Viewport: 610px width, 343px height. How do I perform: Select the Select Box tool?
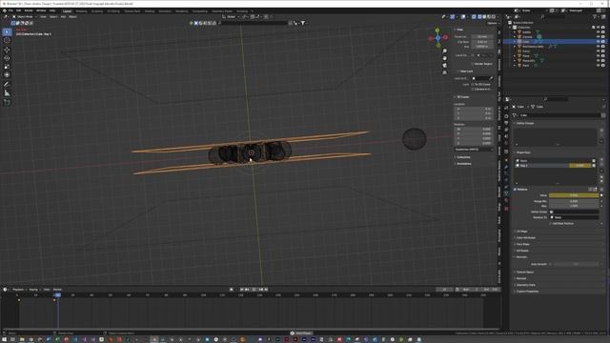(x=7, y=31)
